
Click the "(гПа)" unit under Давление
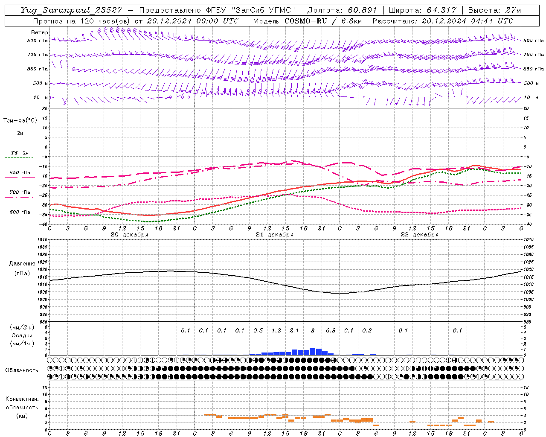22,274
